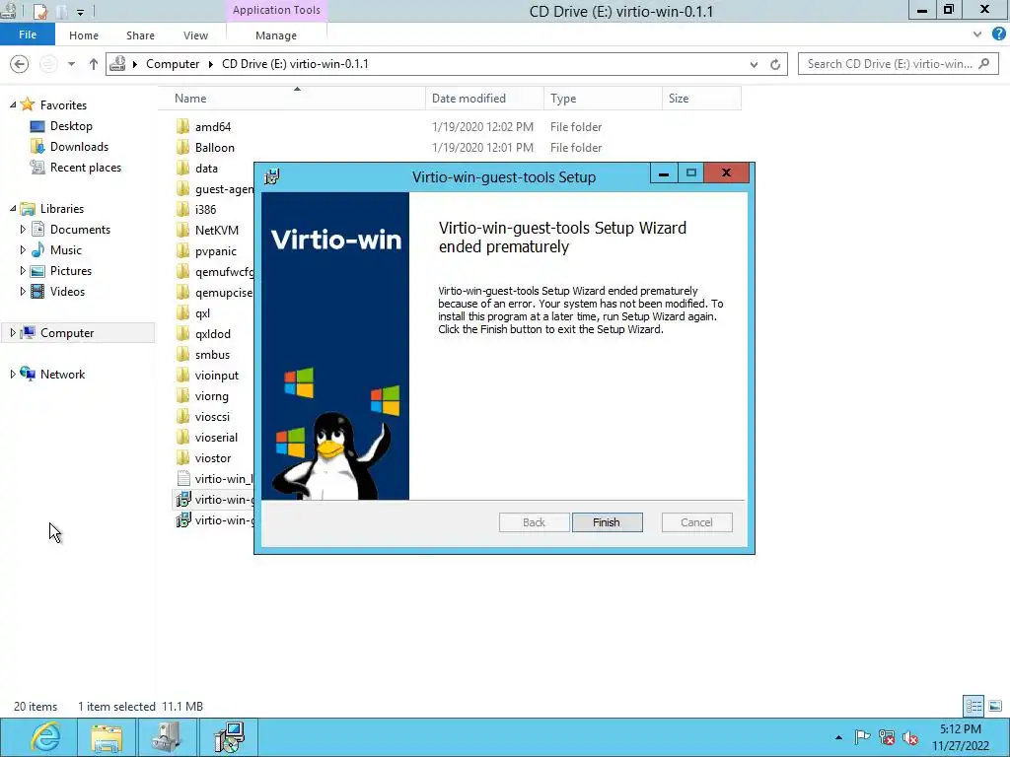Select the smbus folder
1010x757 pixels.
point(212,355)
